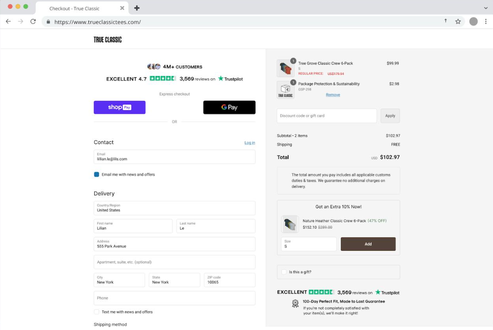493x330 pixels.
Task: Click the Email input field
Action: click(x=175, y=157)
